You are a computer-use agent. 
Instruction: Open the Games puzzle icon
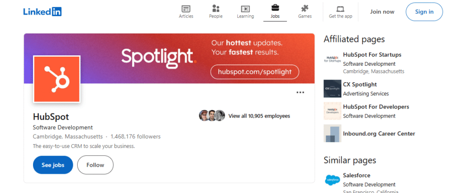click(x=305, y=8)
